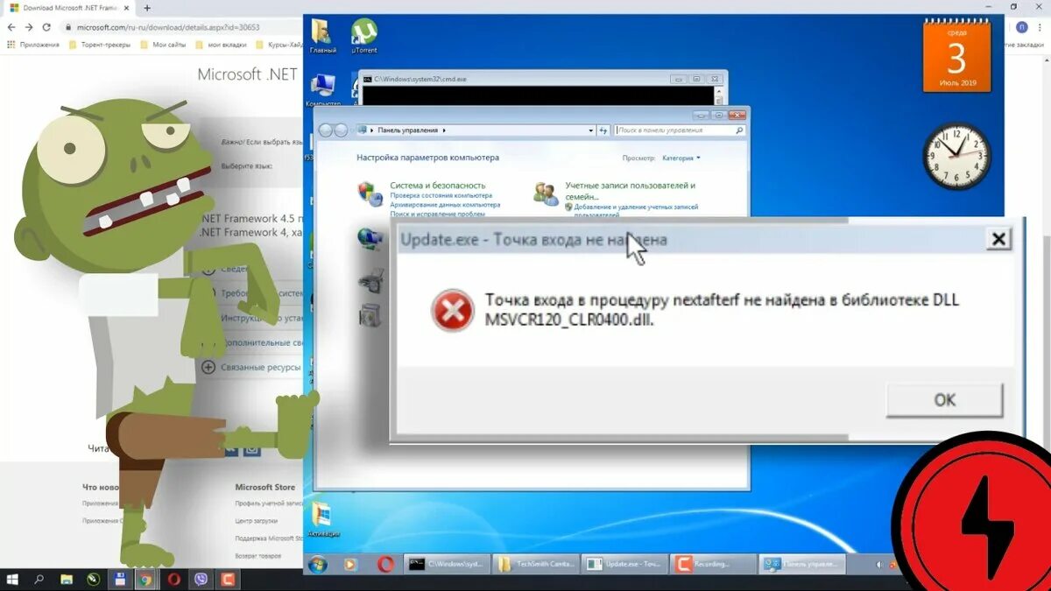Open Торент-трекеры bookmark folder
The height and width of the screenshot is (591, 1051).
[100, 44]
